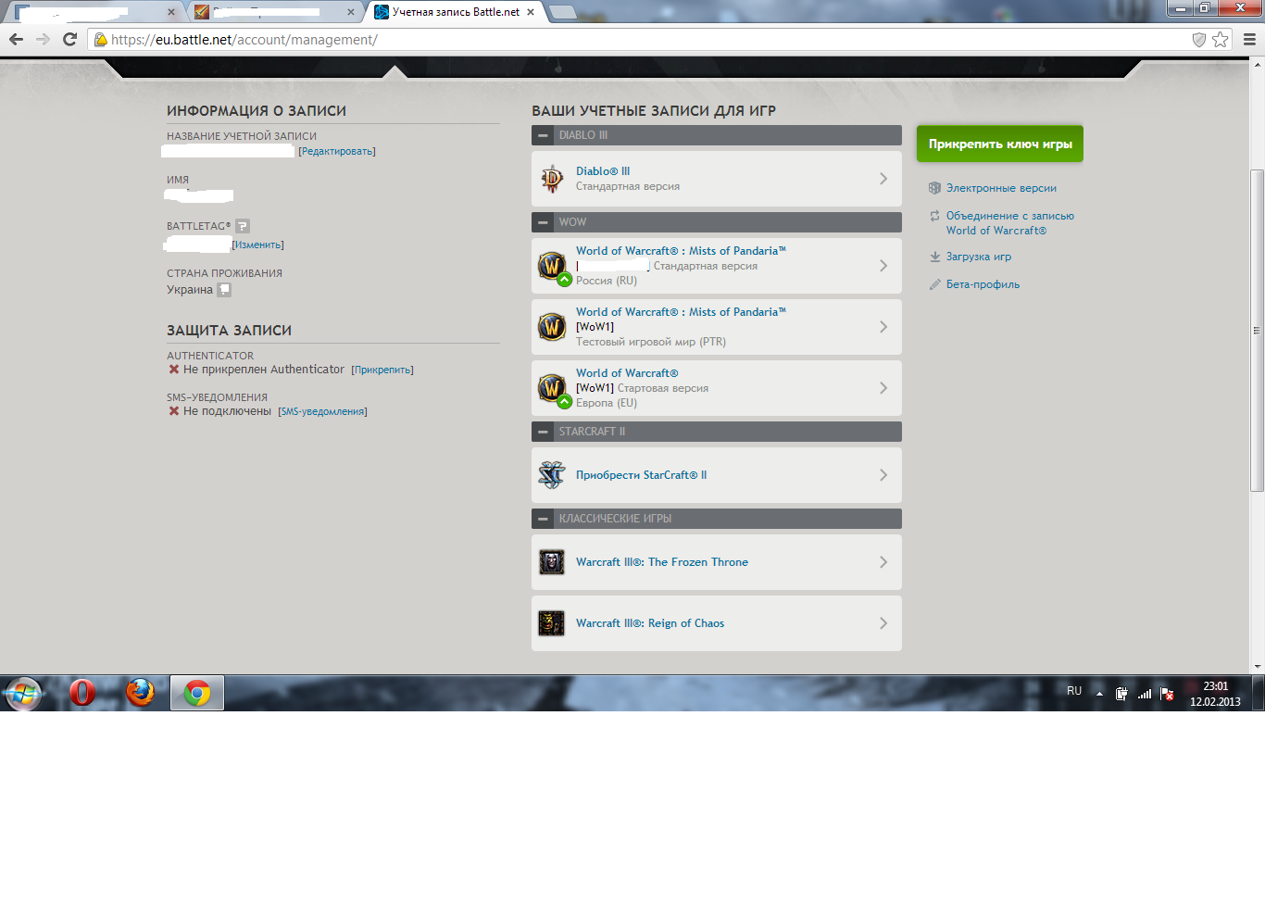1265x904 pixels.
Task: Click the country info icon next to Украина
Action: [x=224, y=290]
